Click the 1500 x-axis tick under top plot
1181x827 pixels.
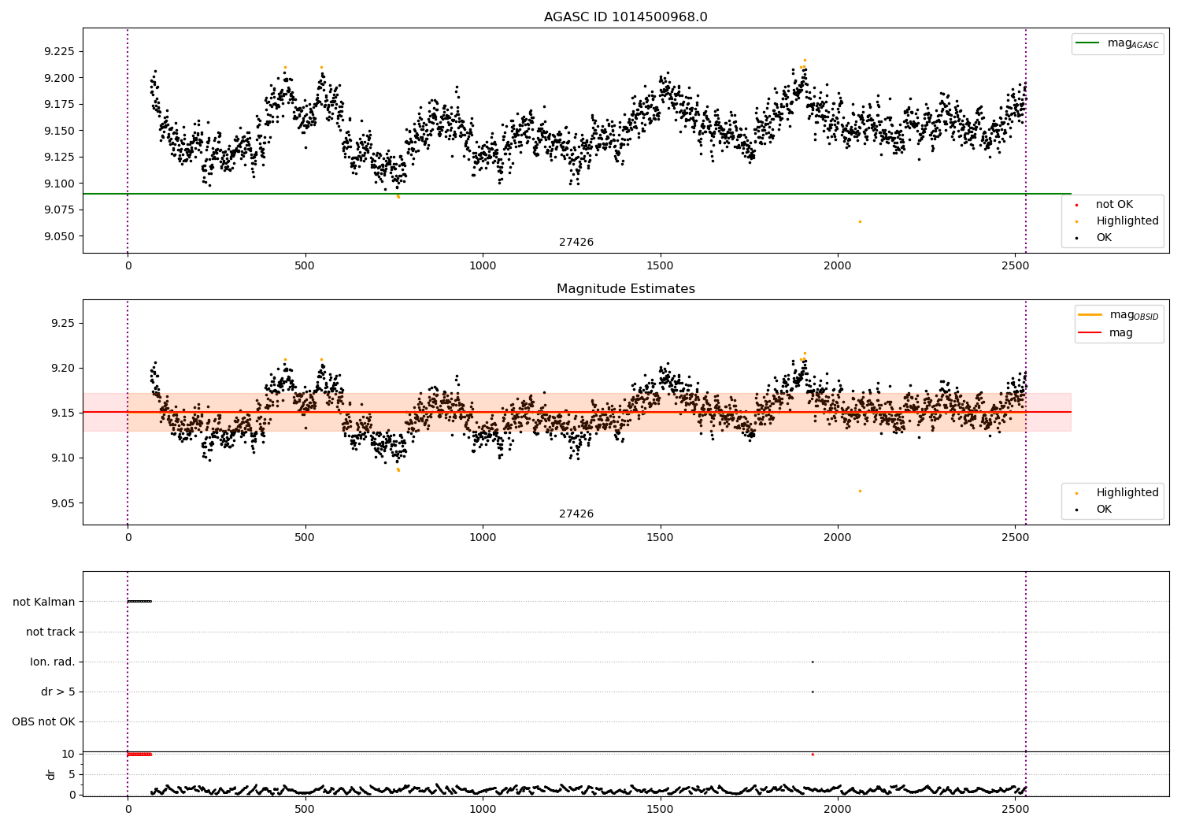[x=660, y=266]
